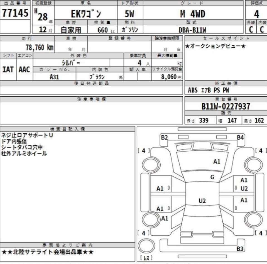Click the length value 339

tap(204, 120)
